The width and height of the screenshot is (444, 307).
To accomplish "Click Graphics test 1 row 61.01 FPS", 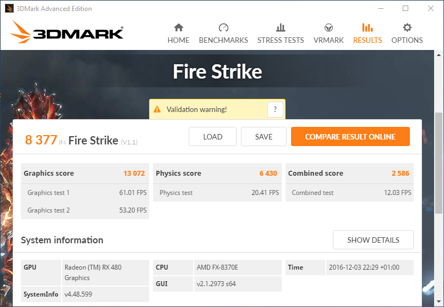I will [x=85, y=193].
